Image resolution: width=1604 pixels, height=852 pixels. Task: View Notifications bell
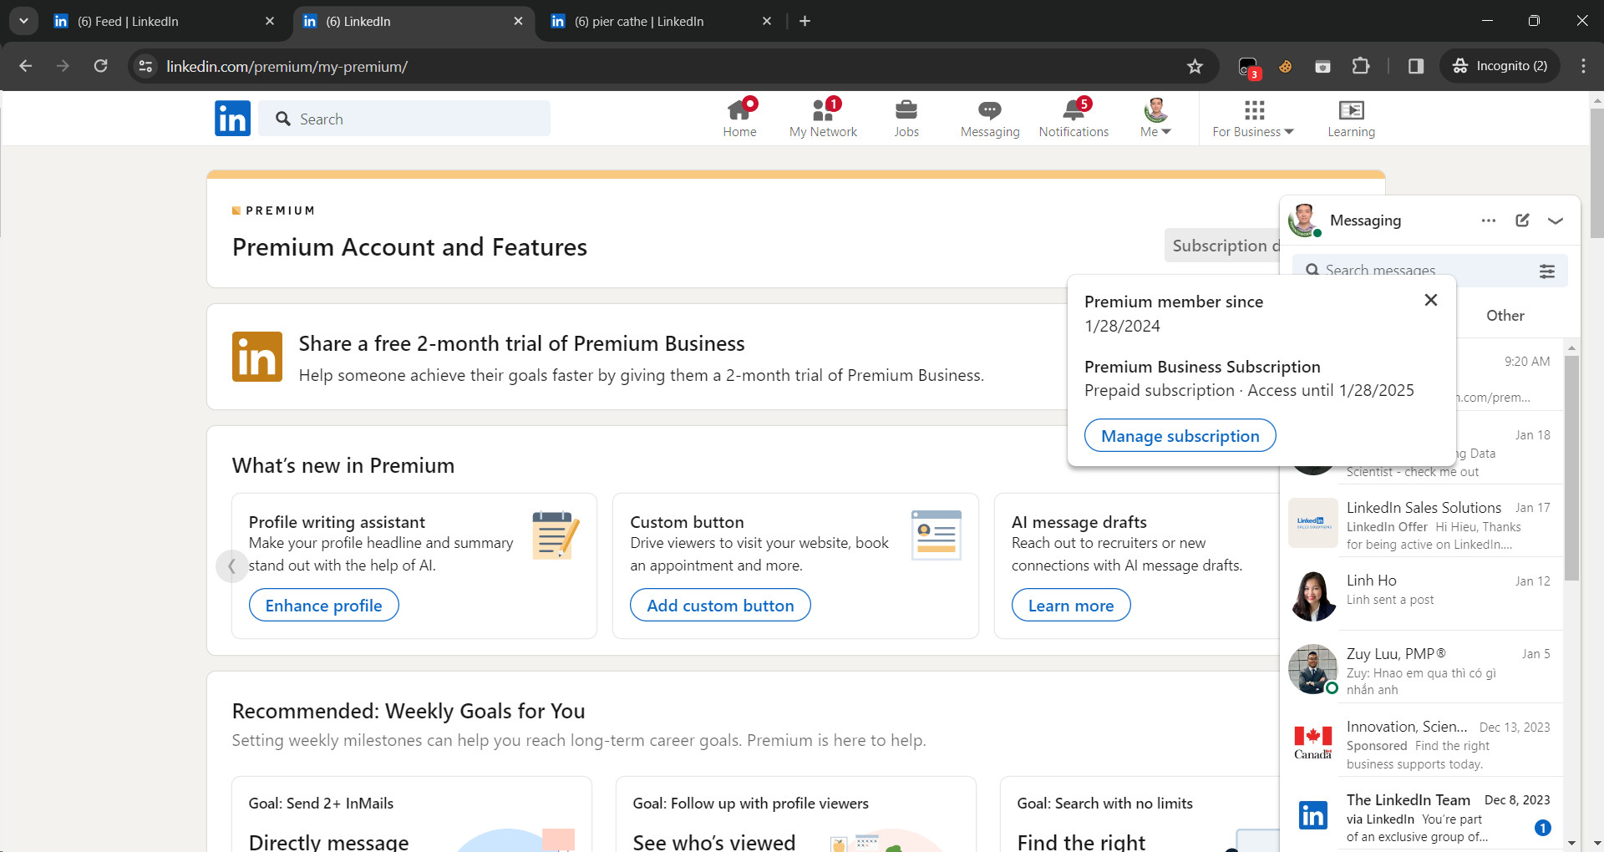click(x=1074, y=118)
